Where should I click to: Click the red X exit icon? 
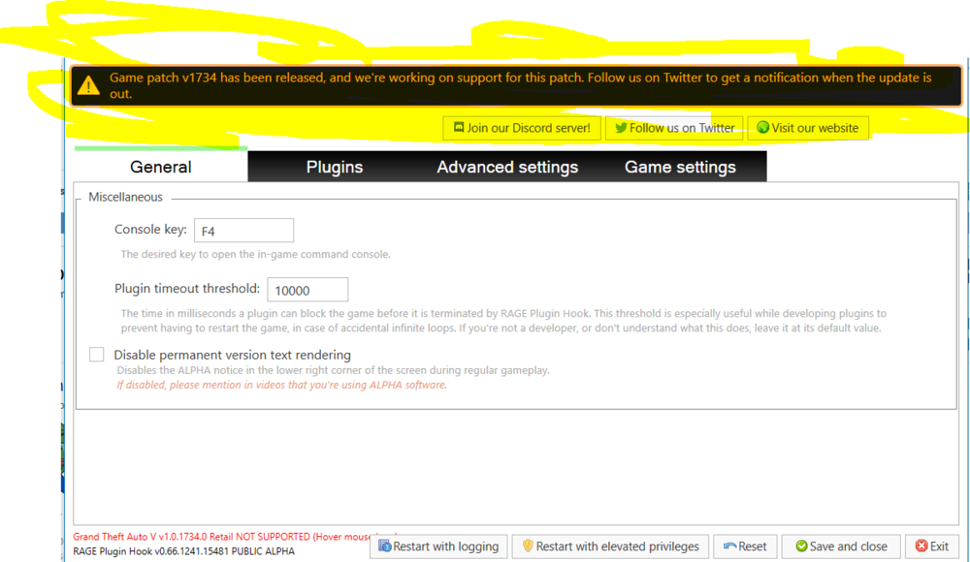click(921, 546)
